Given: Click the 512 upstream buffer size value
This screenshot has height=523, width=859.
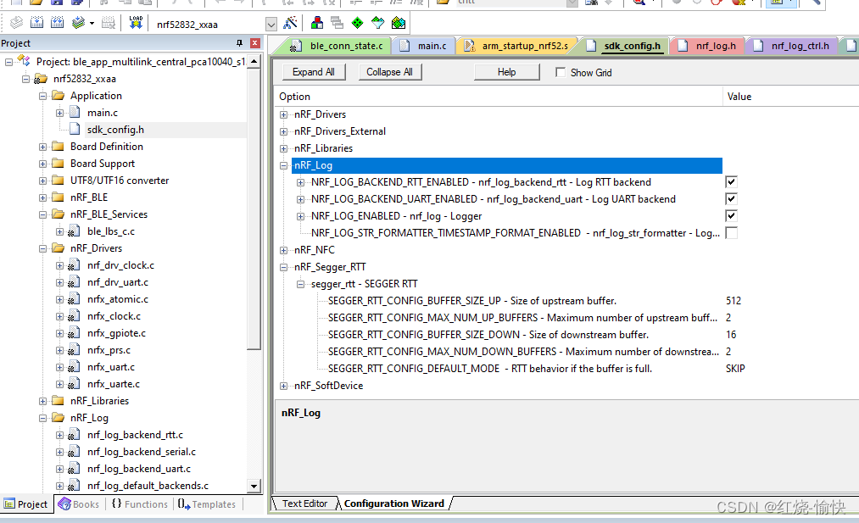Looking at the screenshot, I should [733, 301].
